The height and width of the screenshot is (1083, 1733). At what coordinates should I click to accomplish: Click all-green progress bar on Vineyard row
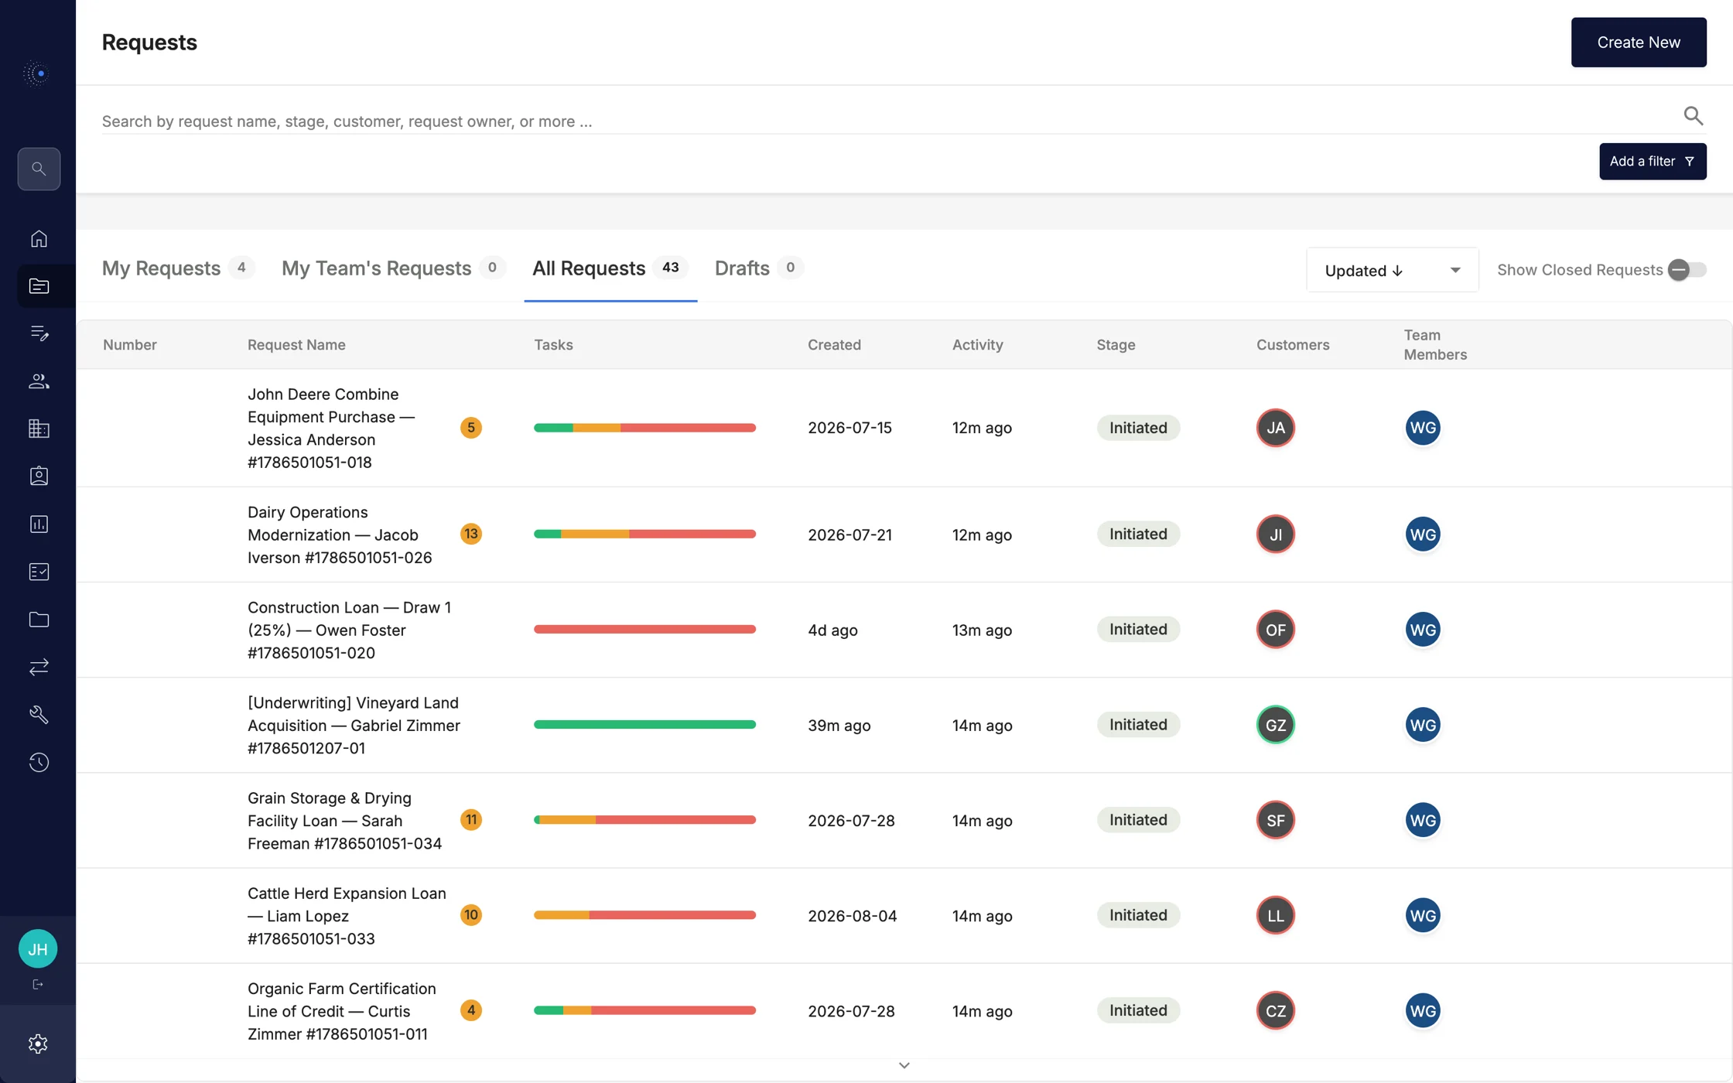pyautogui.click(x=644, y=725)
